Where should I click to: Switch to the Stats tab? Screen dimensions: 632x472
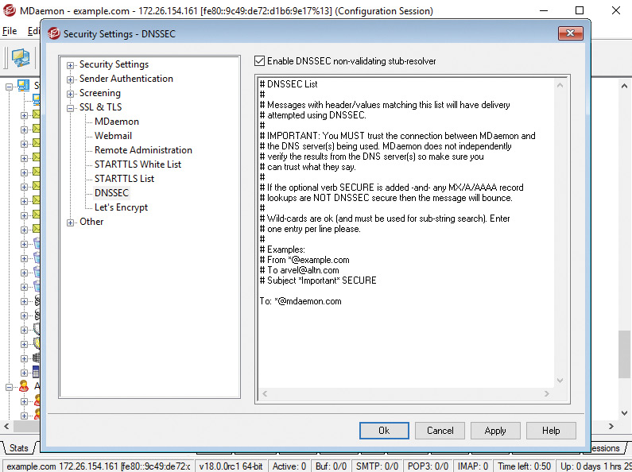point(18,448)
